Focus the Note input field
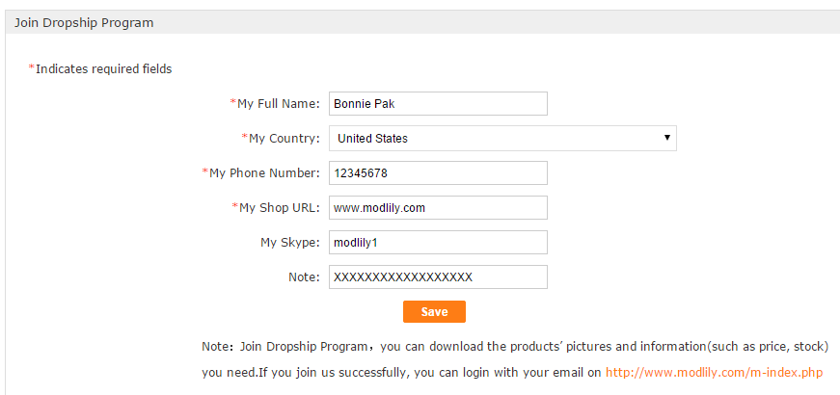This screenshot has width=840, height=395. click(x=438, y=276)
